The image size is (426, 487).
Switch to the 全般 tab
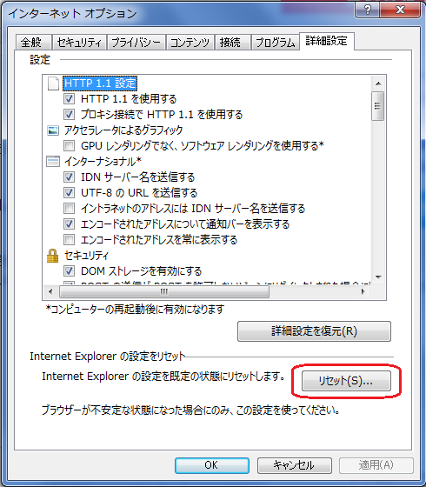[x=34, y=43]
